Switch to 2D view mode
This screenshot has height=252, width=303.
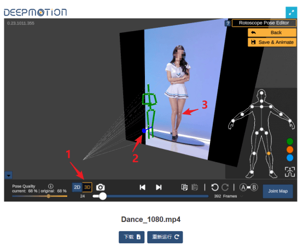77,187
